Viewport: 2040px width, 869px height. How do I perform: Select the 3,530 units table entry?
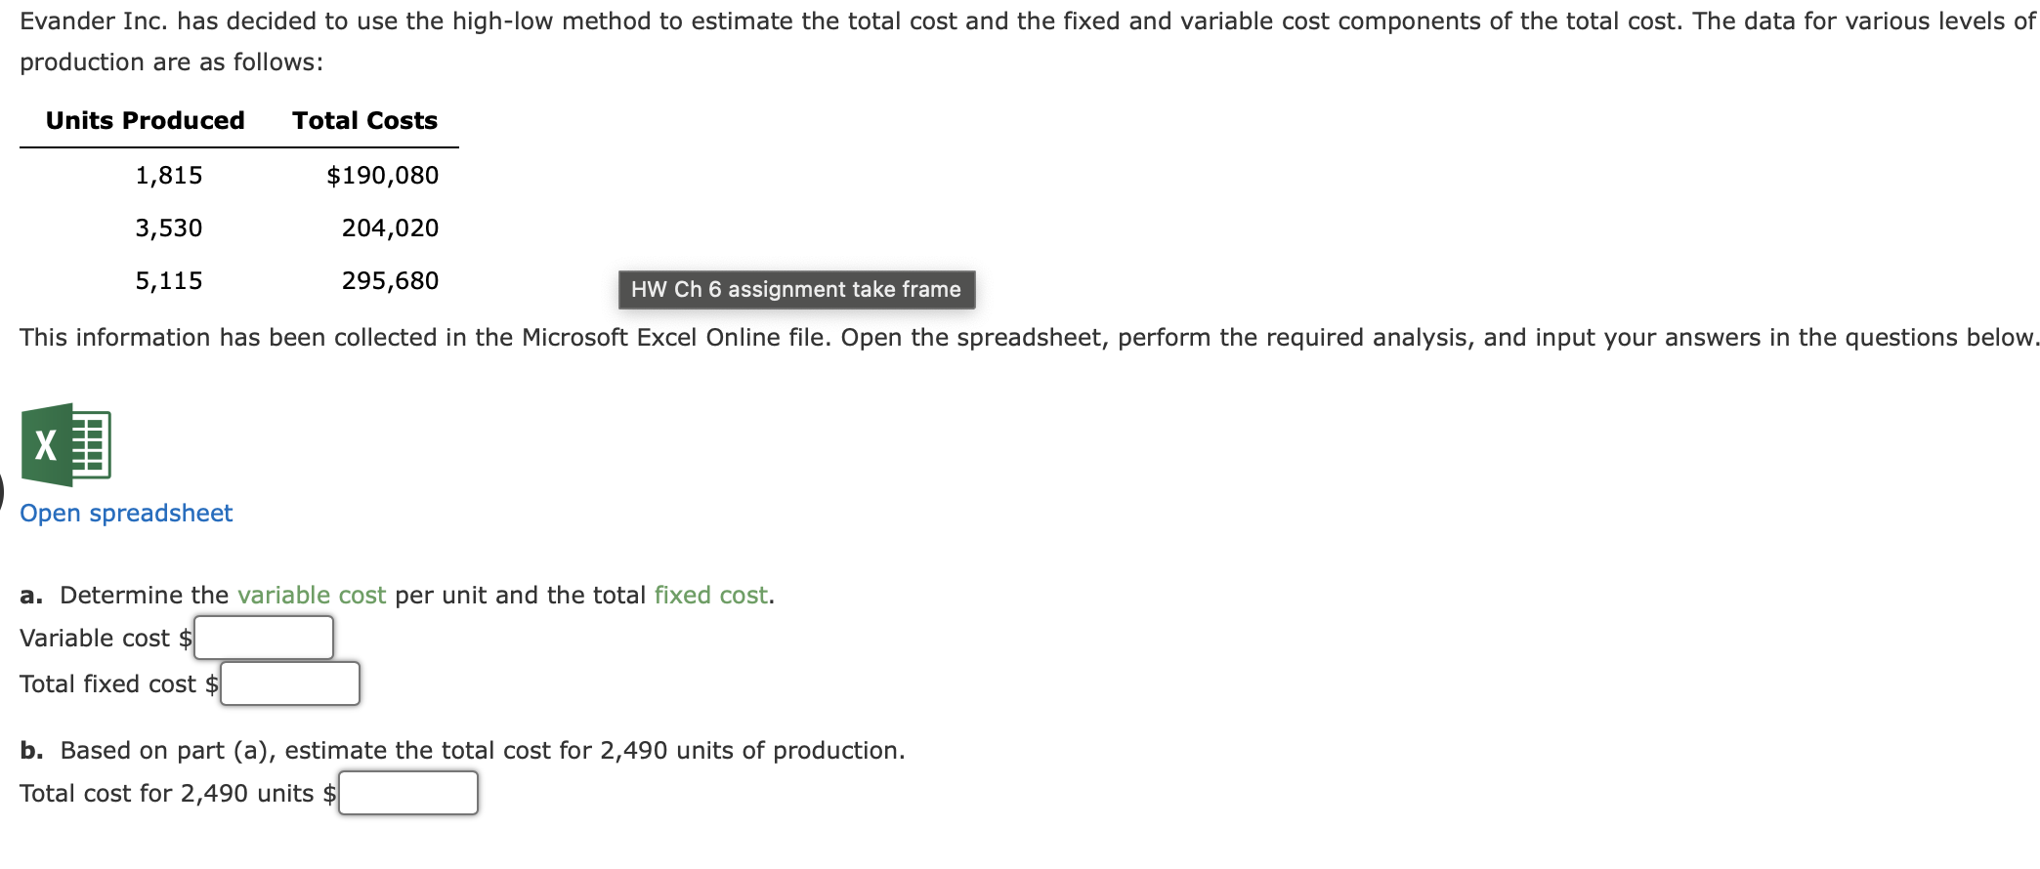click(x=169, y=228)
